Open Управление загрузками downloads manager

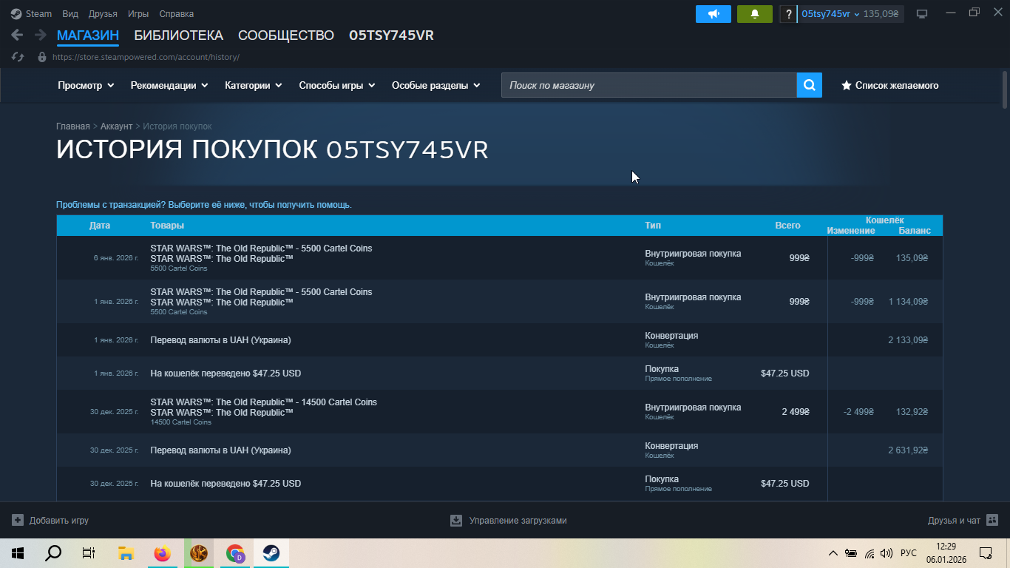pos(509,521)
